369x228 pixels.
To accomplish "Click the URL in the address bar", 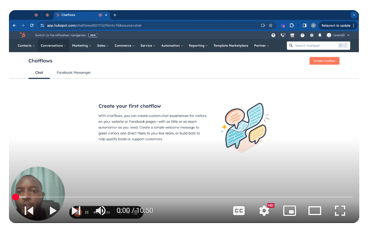I will [x=94, y=25].
